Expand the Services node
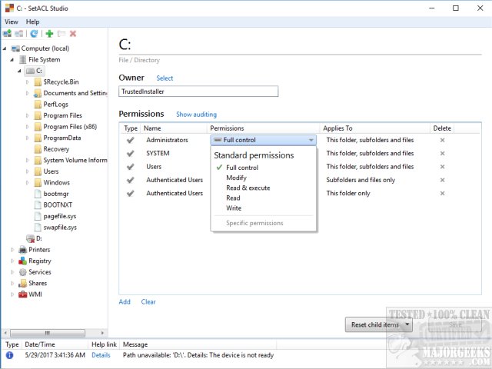This screenshot has width=492, height=369. pyautogui.click(x=12, y=272)
